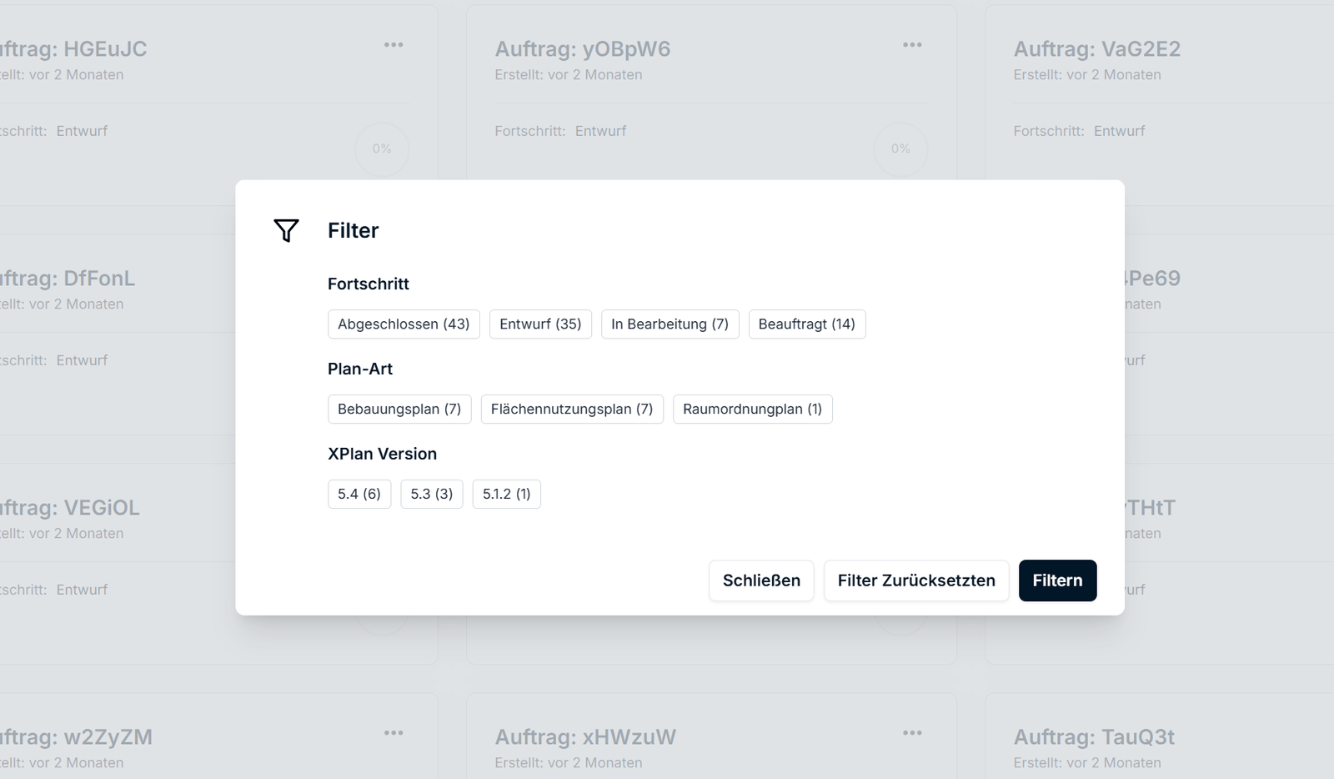Click the VEGiOL order card title
The image size is (1334, 779).
pos(70,508)
